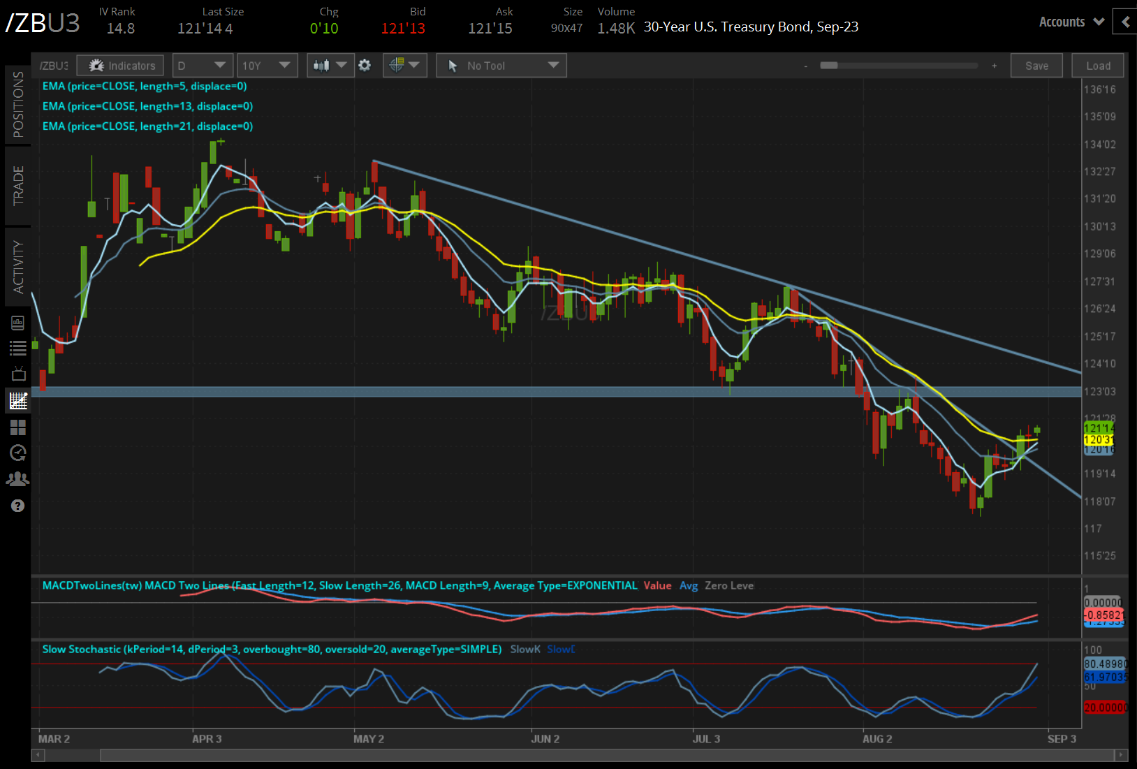Image resolution: width=1137 pixels, height=769 pixels.
Task: Click the MAR 2 date axis label
Action: coord(54,739)
